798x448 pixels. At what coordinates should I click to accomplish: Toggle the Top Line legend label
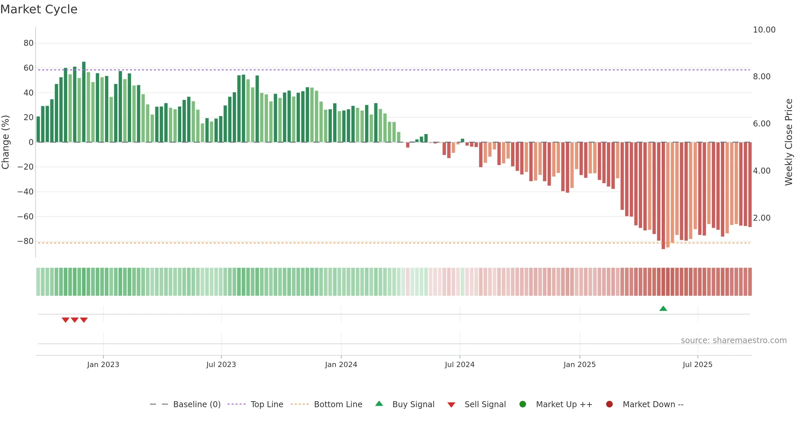(x=267, y=404)
